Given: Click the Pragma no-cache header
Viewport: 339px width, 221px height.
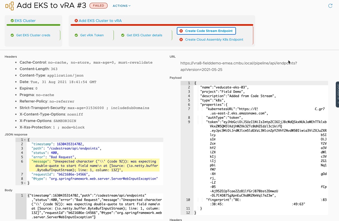Looking at the screenshot, I should pos(37,95).
